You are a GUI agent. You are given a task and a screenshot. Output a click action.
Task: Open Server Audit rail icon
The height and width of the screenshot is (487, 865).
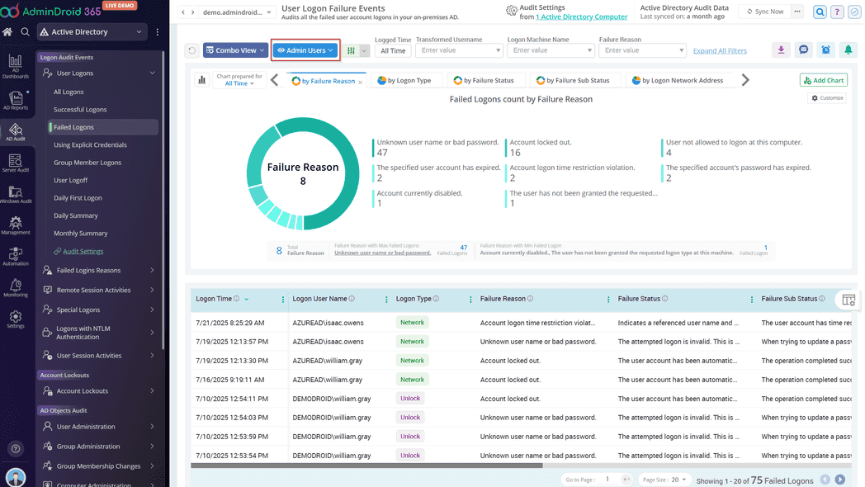(16, 163)
